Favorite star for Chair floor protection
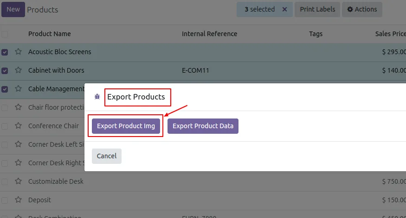 pyautogui.click(x=18, y=107)
